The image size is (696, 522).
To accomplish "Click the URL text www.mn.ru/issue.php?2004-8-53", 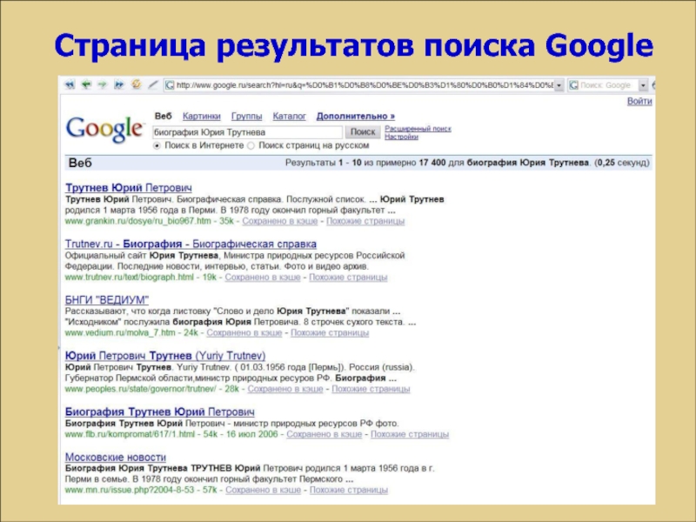I will [130, 491].
